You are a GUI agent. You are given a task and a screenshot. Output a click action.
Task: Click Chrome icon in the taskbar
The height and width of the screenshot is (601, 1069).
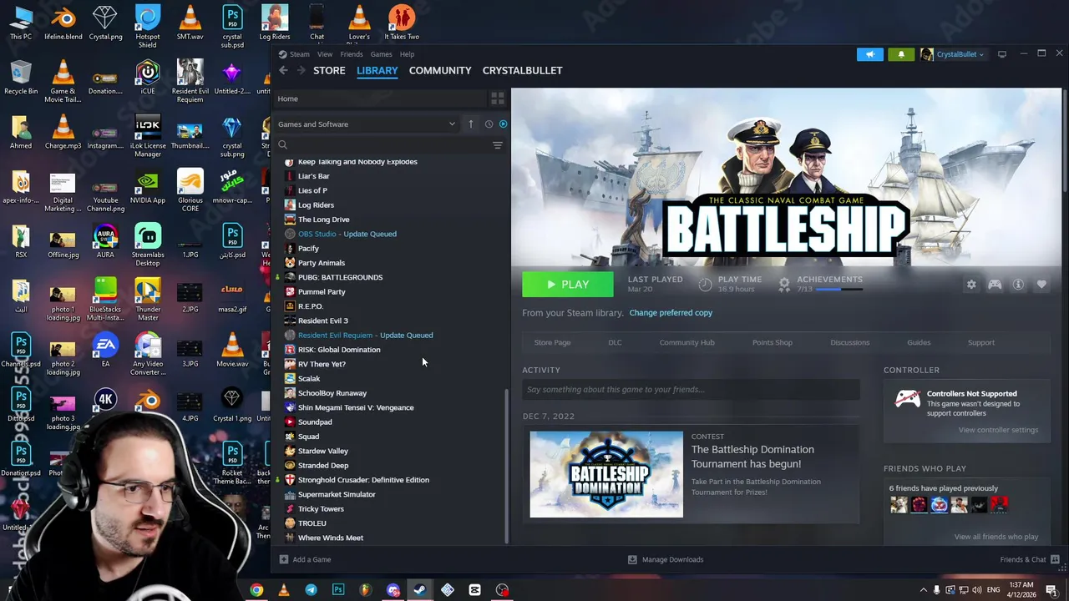pos(256,590)
